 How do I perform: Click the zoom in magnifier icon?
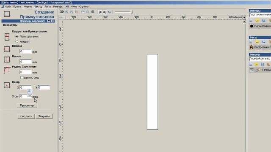pos(67,12)
